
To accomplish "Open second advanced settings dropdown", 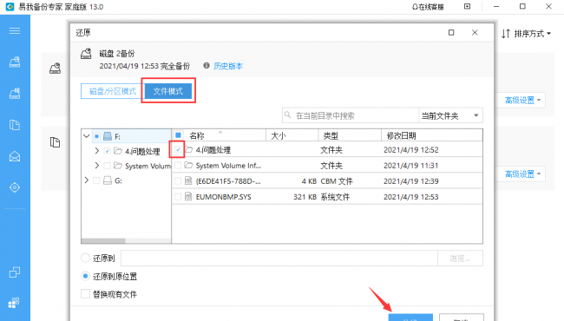I will (522, 174).
